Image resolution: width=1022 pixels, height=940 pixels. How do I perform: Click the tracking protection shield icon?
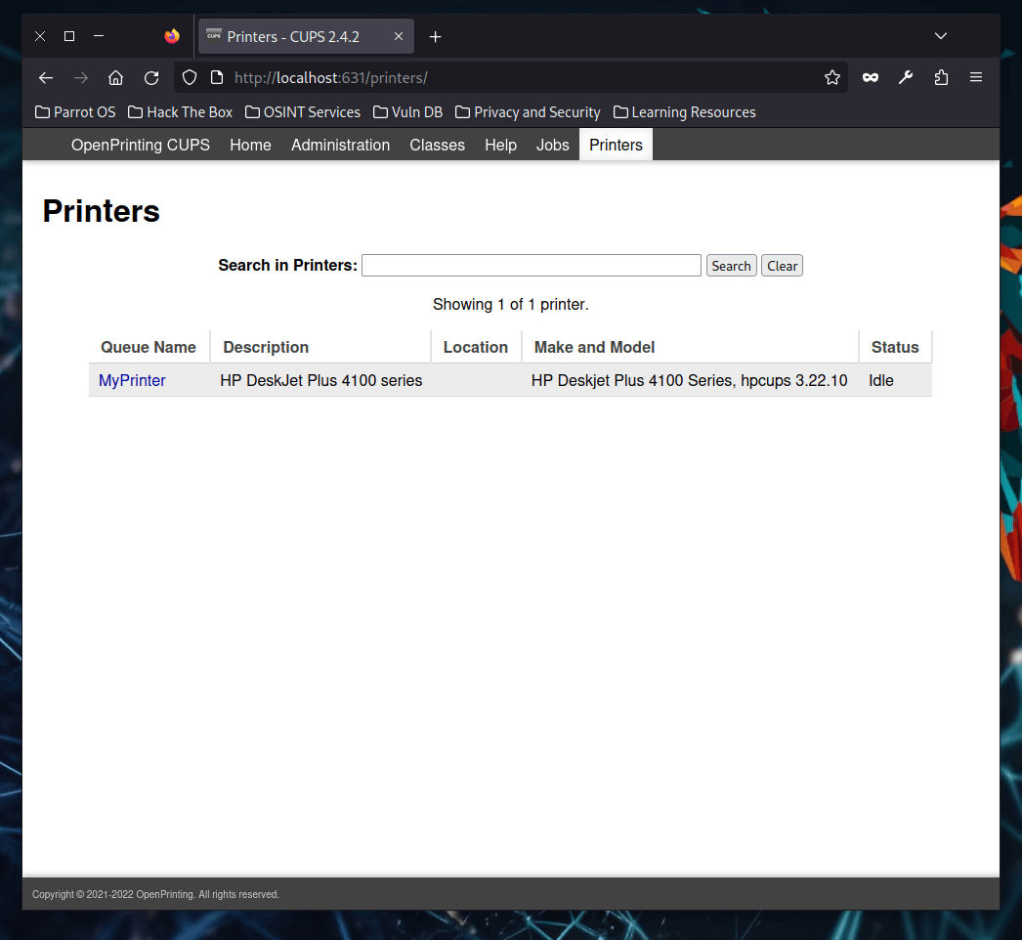pyautogui.click(x=189, y=77)
